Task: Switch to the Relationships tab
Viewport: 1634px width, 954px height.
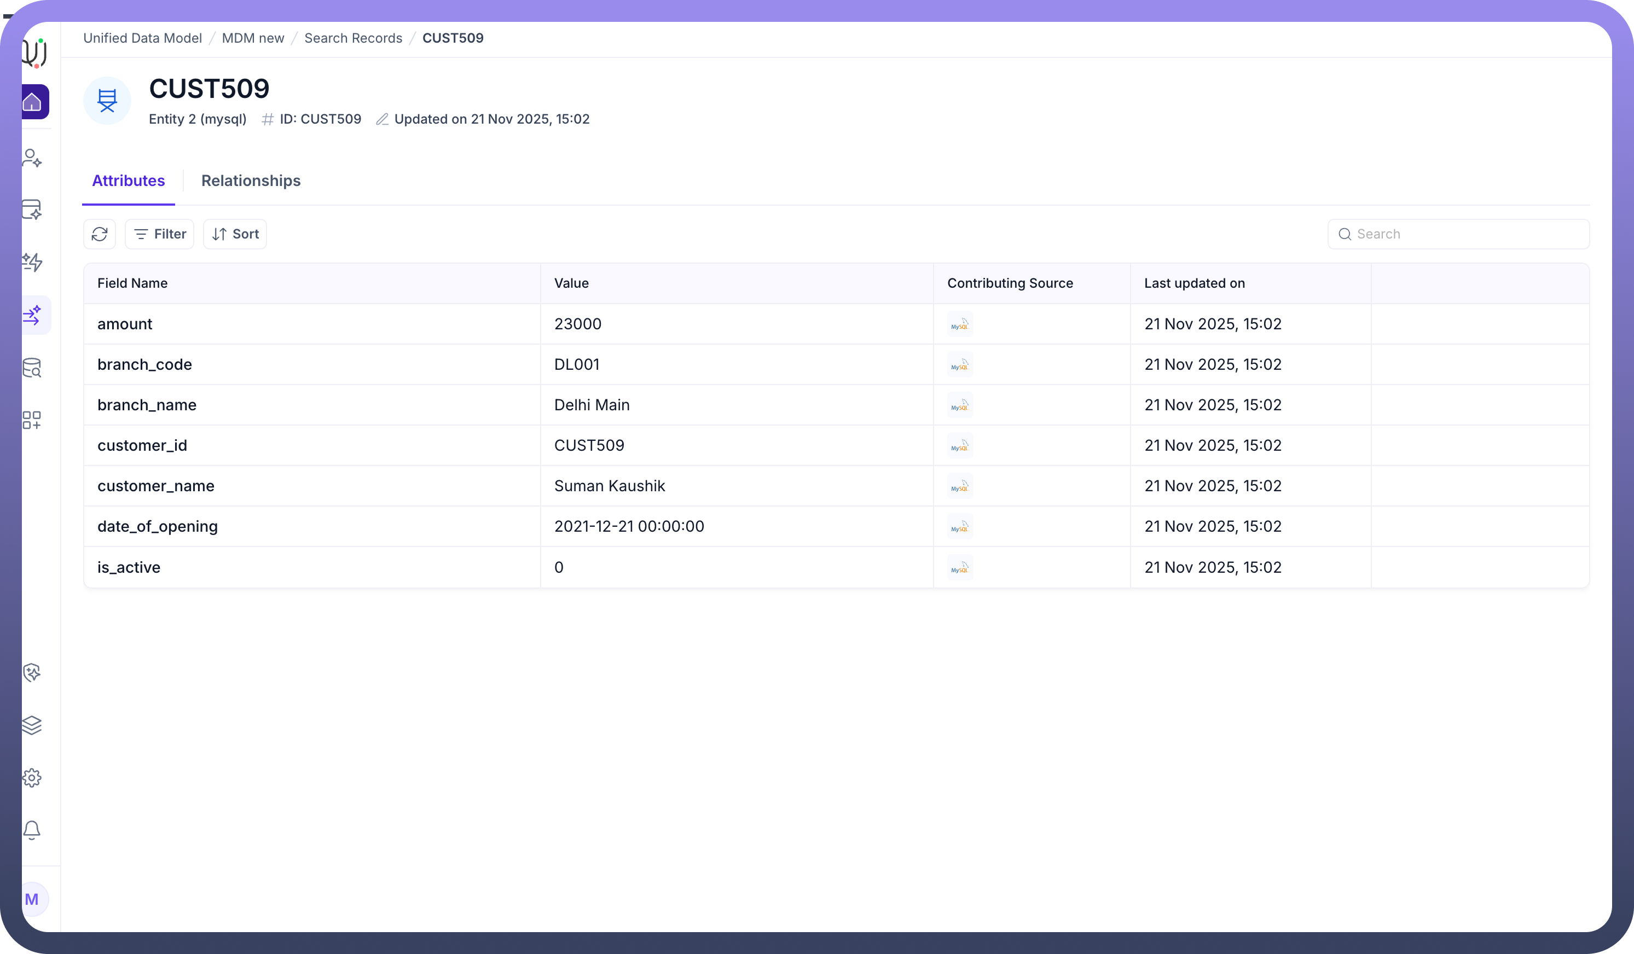Action: [x=250, y=181]
